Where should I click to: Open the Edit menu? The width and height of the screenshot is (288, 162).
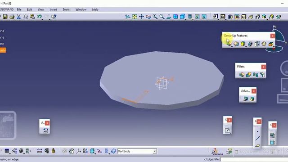click(29, 9)
